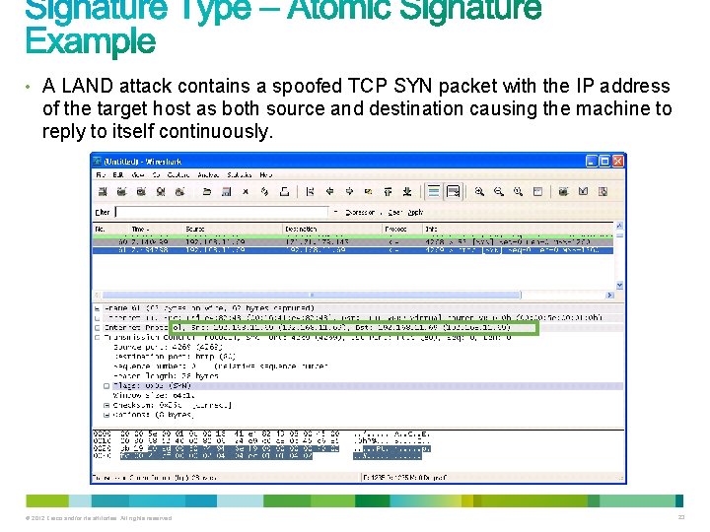Collapse the Transmission Control Protocol node

point(97,338)
